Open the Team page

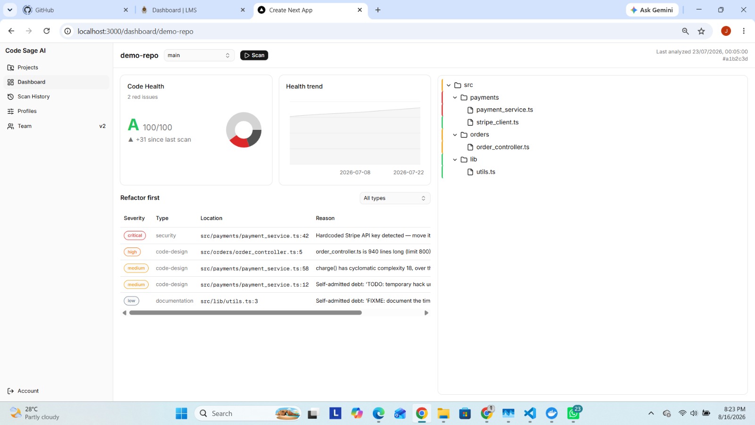(x=57, y=126)
